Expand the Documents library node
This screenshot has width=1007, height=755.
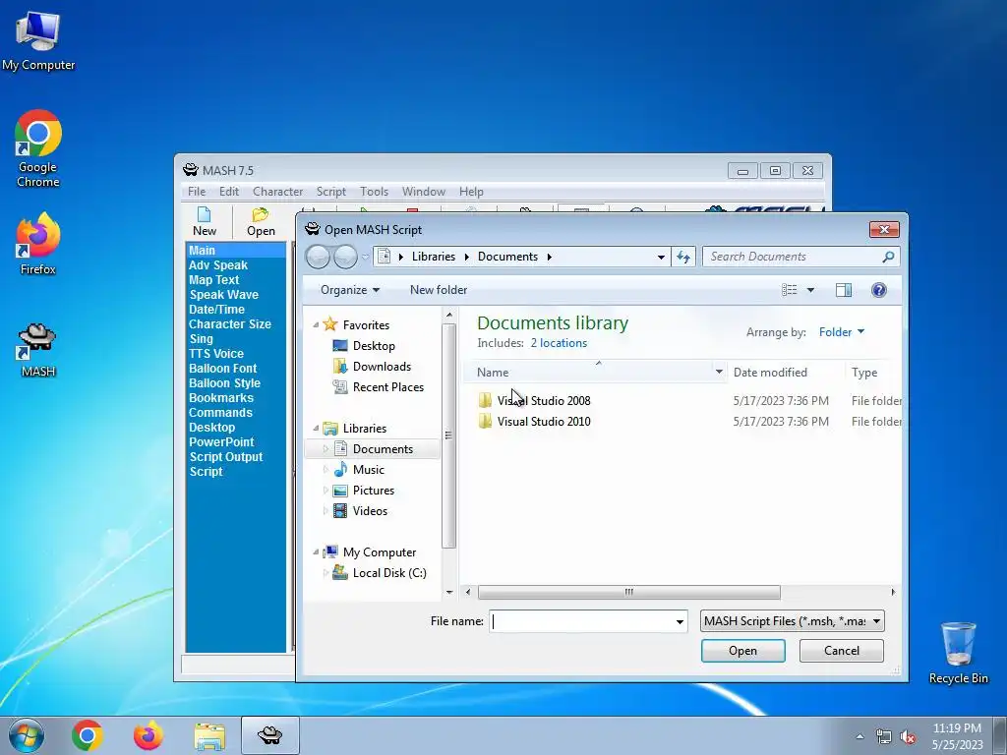click(326, 448)
